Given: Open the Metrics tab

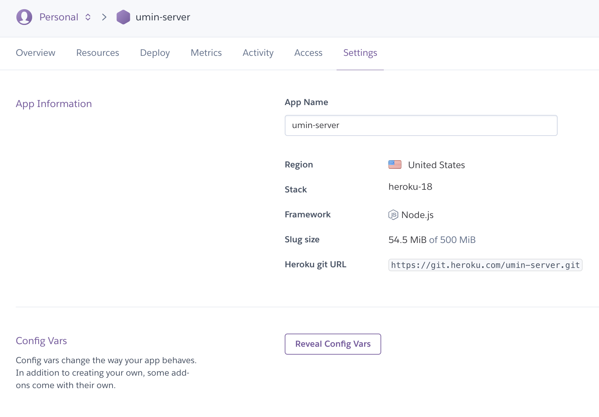Looking at the screenshot, I should pos(206,53).
